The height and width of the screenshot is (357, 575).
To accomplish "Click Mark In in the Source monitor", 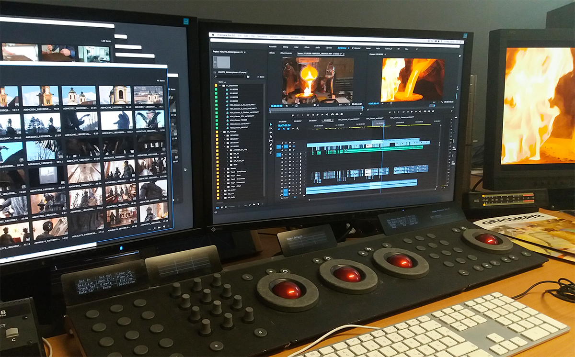I will pos(298,114).
